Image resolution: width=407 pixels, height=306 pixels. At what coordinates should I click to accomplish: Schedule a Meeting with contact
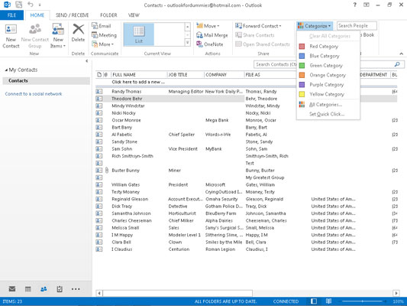(104, 35)
